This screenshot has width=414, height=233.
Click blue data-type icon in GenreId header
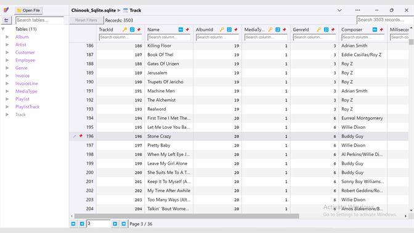pyautogui.click(x=327, y=30)
